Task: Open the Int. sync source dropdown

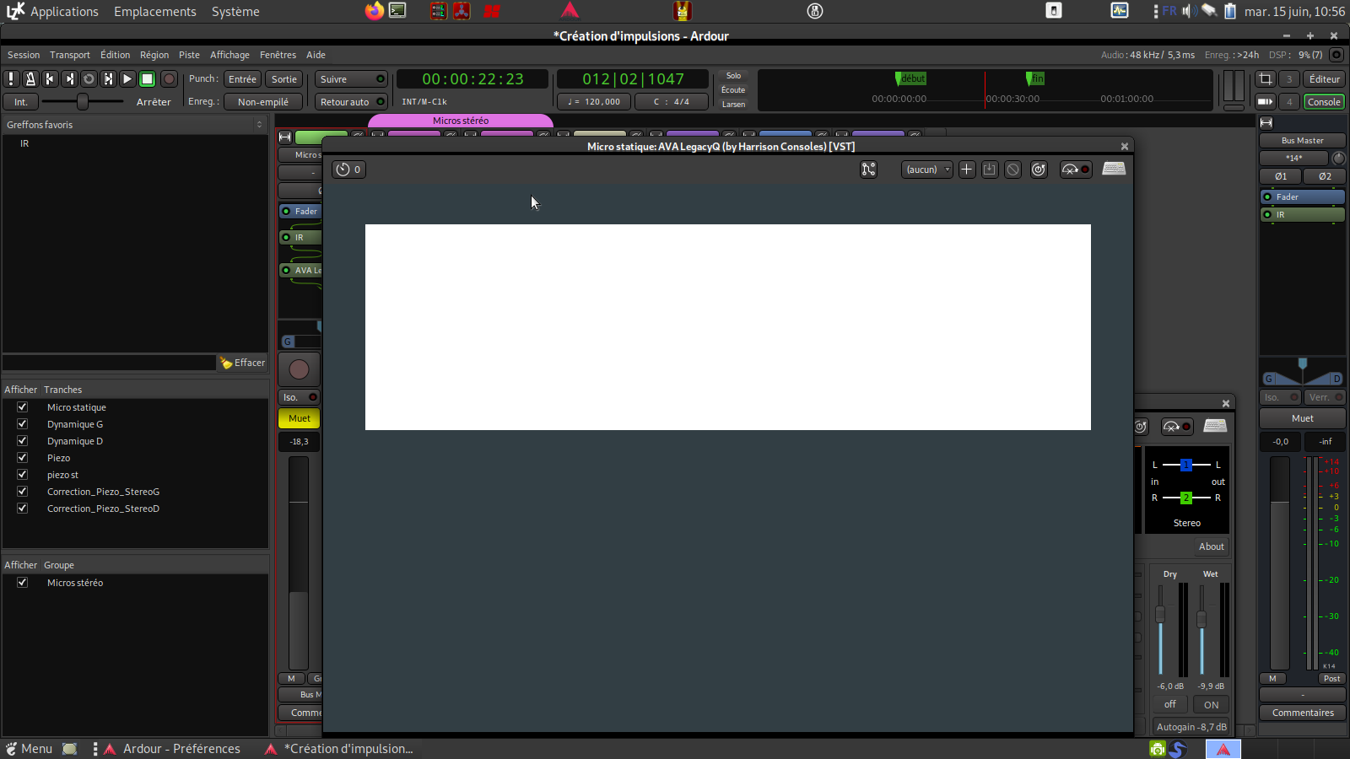Action: [20, 102]
